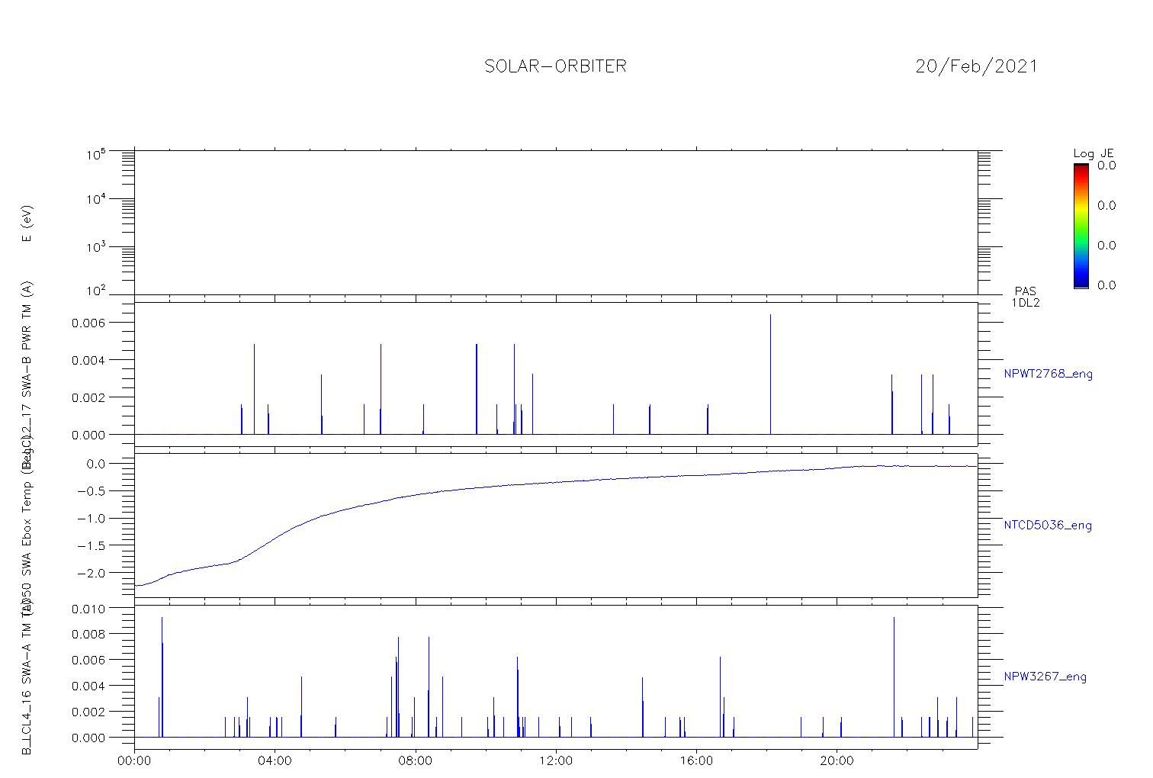Click the -1.5 temperature tick label
This screenshot has width=1153, height=778.
click(92, 545)
